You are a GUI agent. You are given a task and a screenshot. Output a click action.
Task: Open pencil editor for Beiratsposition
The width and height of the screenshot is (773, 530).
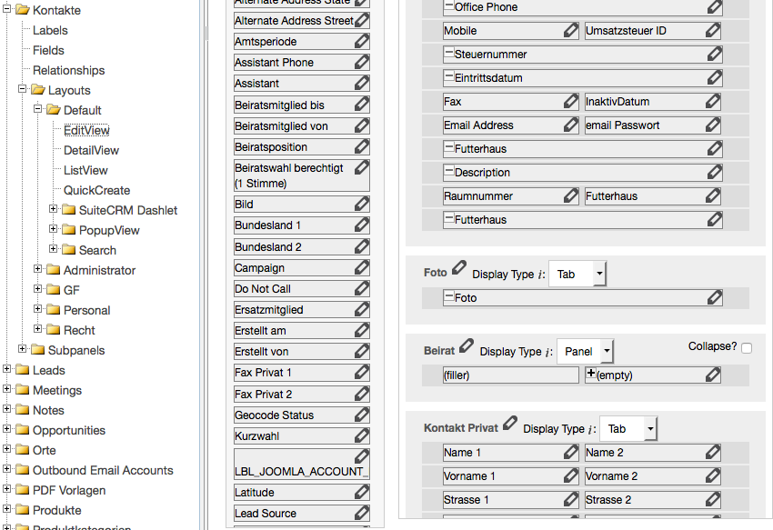coord(361,146)
